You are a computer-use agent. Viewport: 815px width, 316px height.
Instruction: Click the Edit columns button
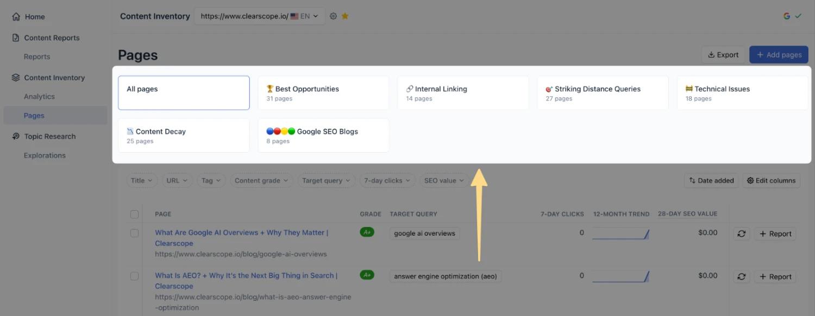[772, 180]
